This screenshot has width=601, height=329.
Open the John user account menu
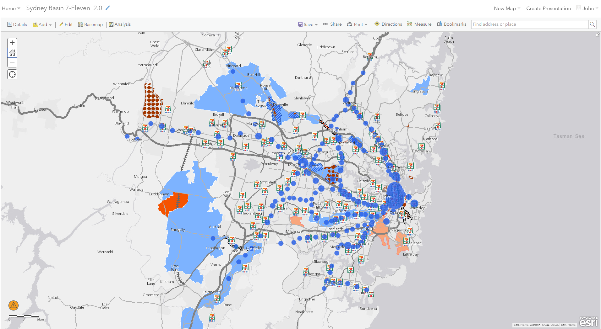coord(587,8)
